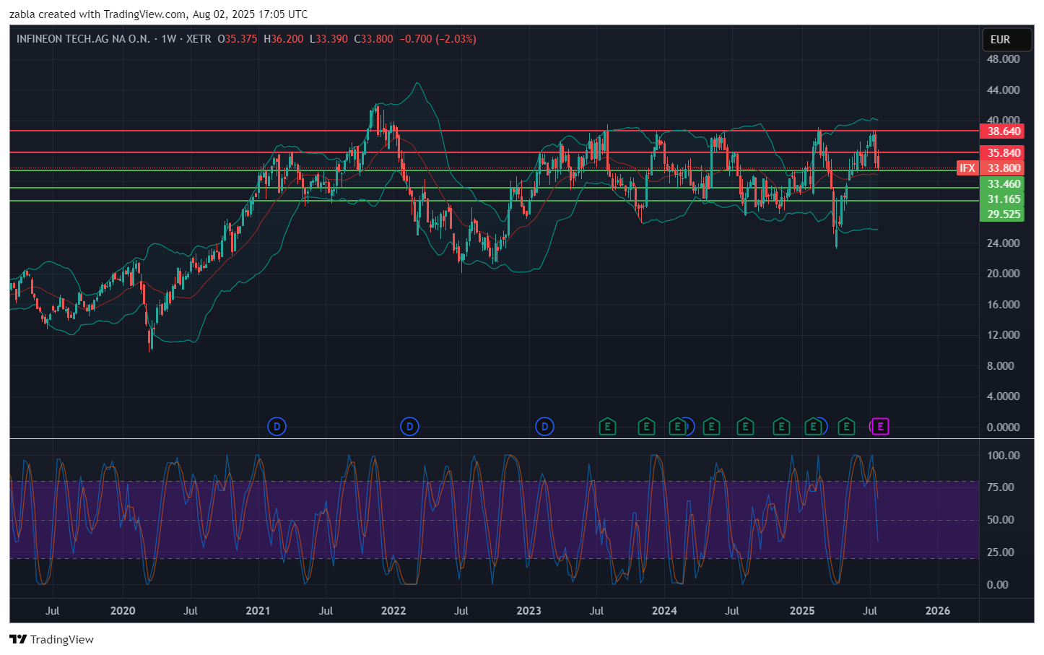Click the 8.000 price axis label

tap(1000, 366)
